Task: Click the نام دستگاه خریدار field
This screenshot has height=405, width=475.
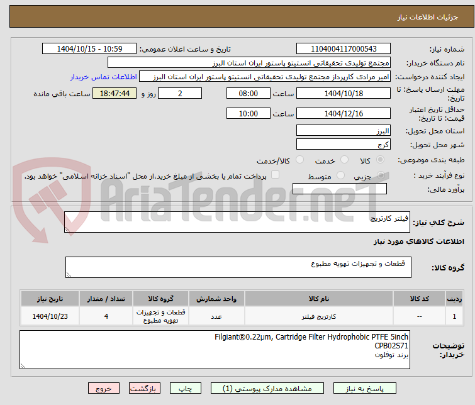Action: point(249,63)
